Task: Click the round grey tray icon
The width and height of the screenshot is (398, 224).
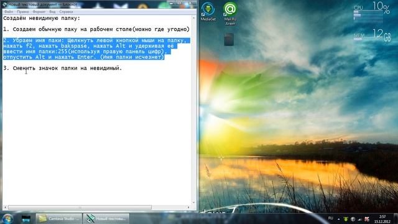Action: pyautogui.click(x=353, y=219)
